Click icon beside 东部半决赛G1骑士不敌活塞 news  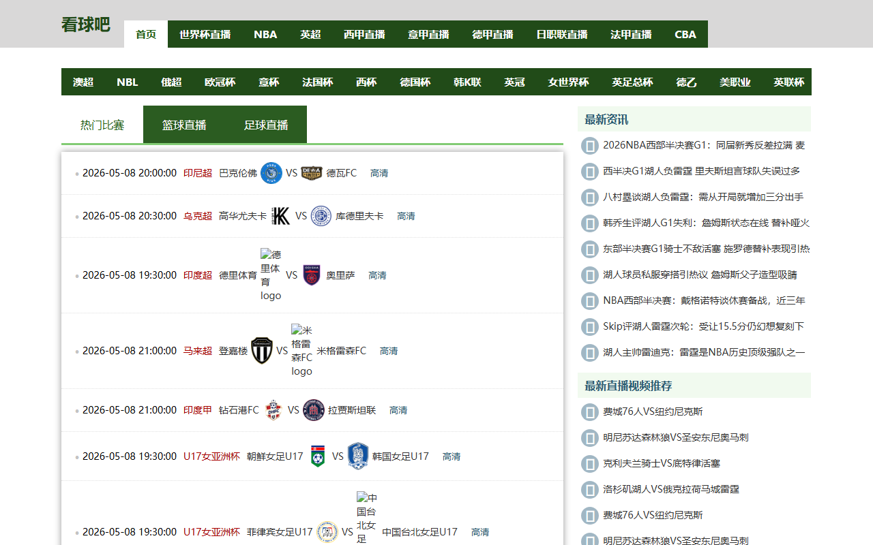click(x=590, y=249)
